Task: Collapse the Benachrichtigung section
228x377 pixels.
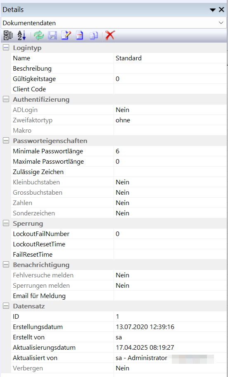Action: 6,265
